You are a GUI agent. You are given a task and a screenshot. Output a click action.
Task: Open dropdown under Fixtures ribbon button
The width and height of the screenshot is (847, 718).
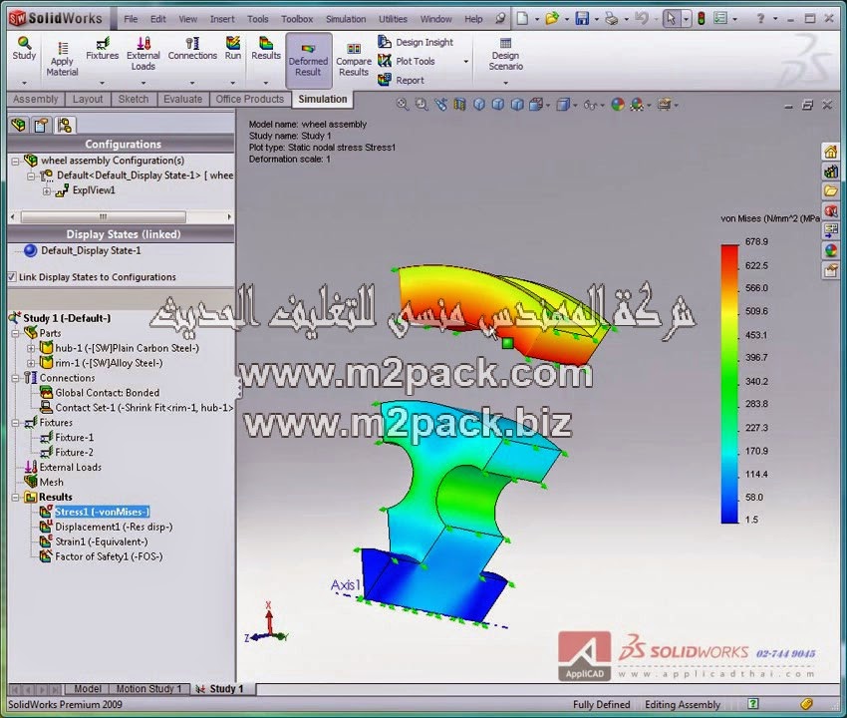pyautogui.click(x=102, y=83)
